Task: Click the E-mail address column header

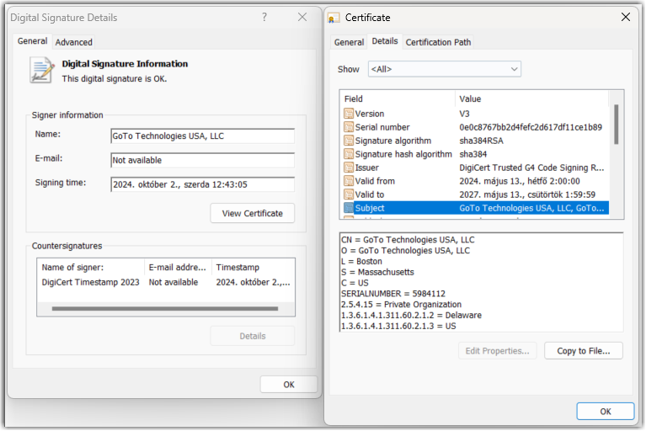Action: (178, 268)
